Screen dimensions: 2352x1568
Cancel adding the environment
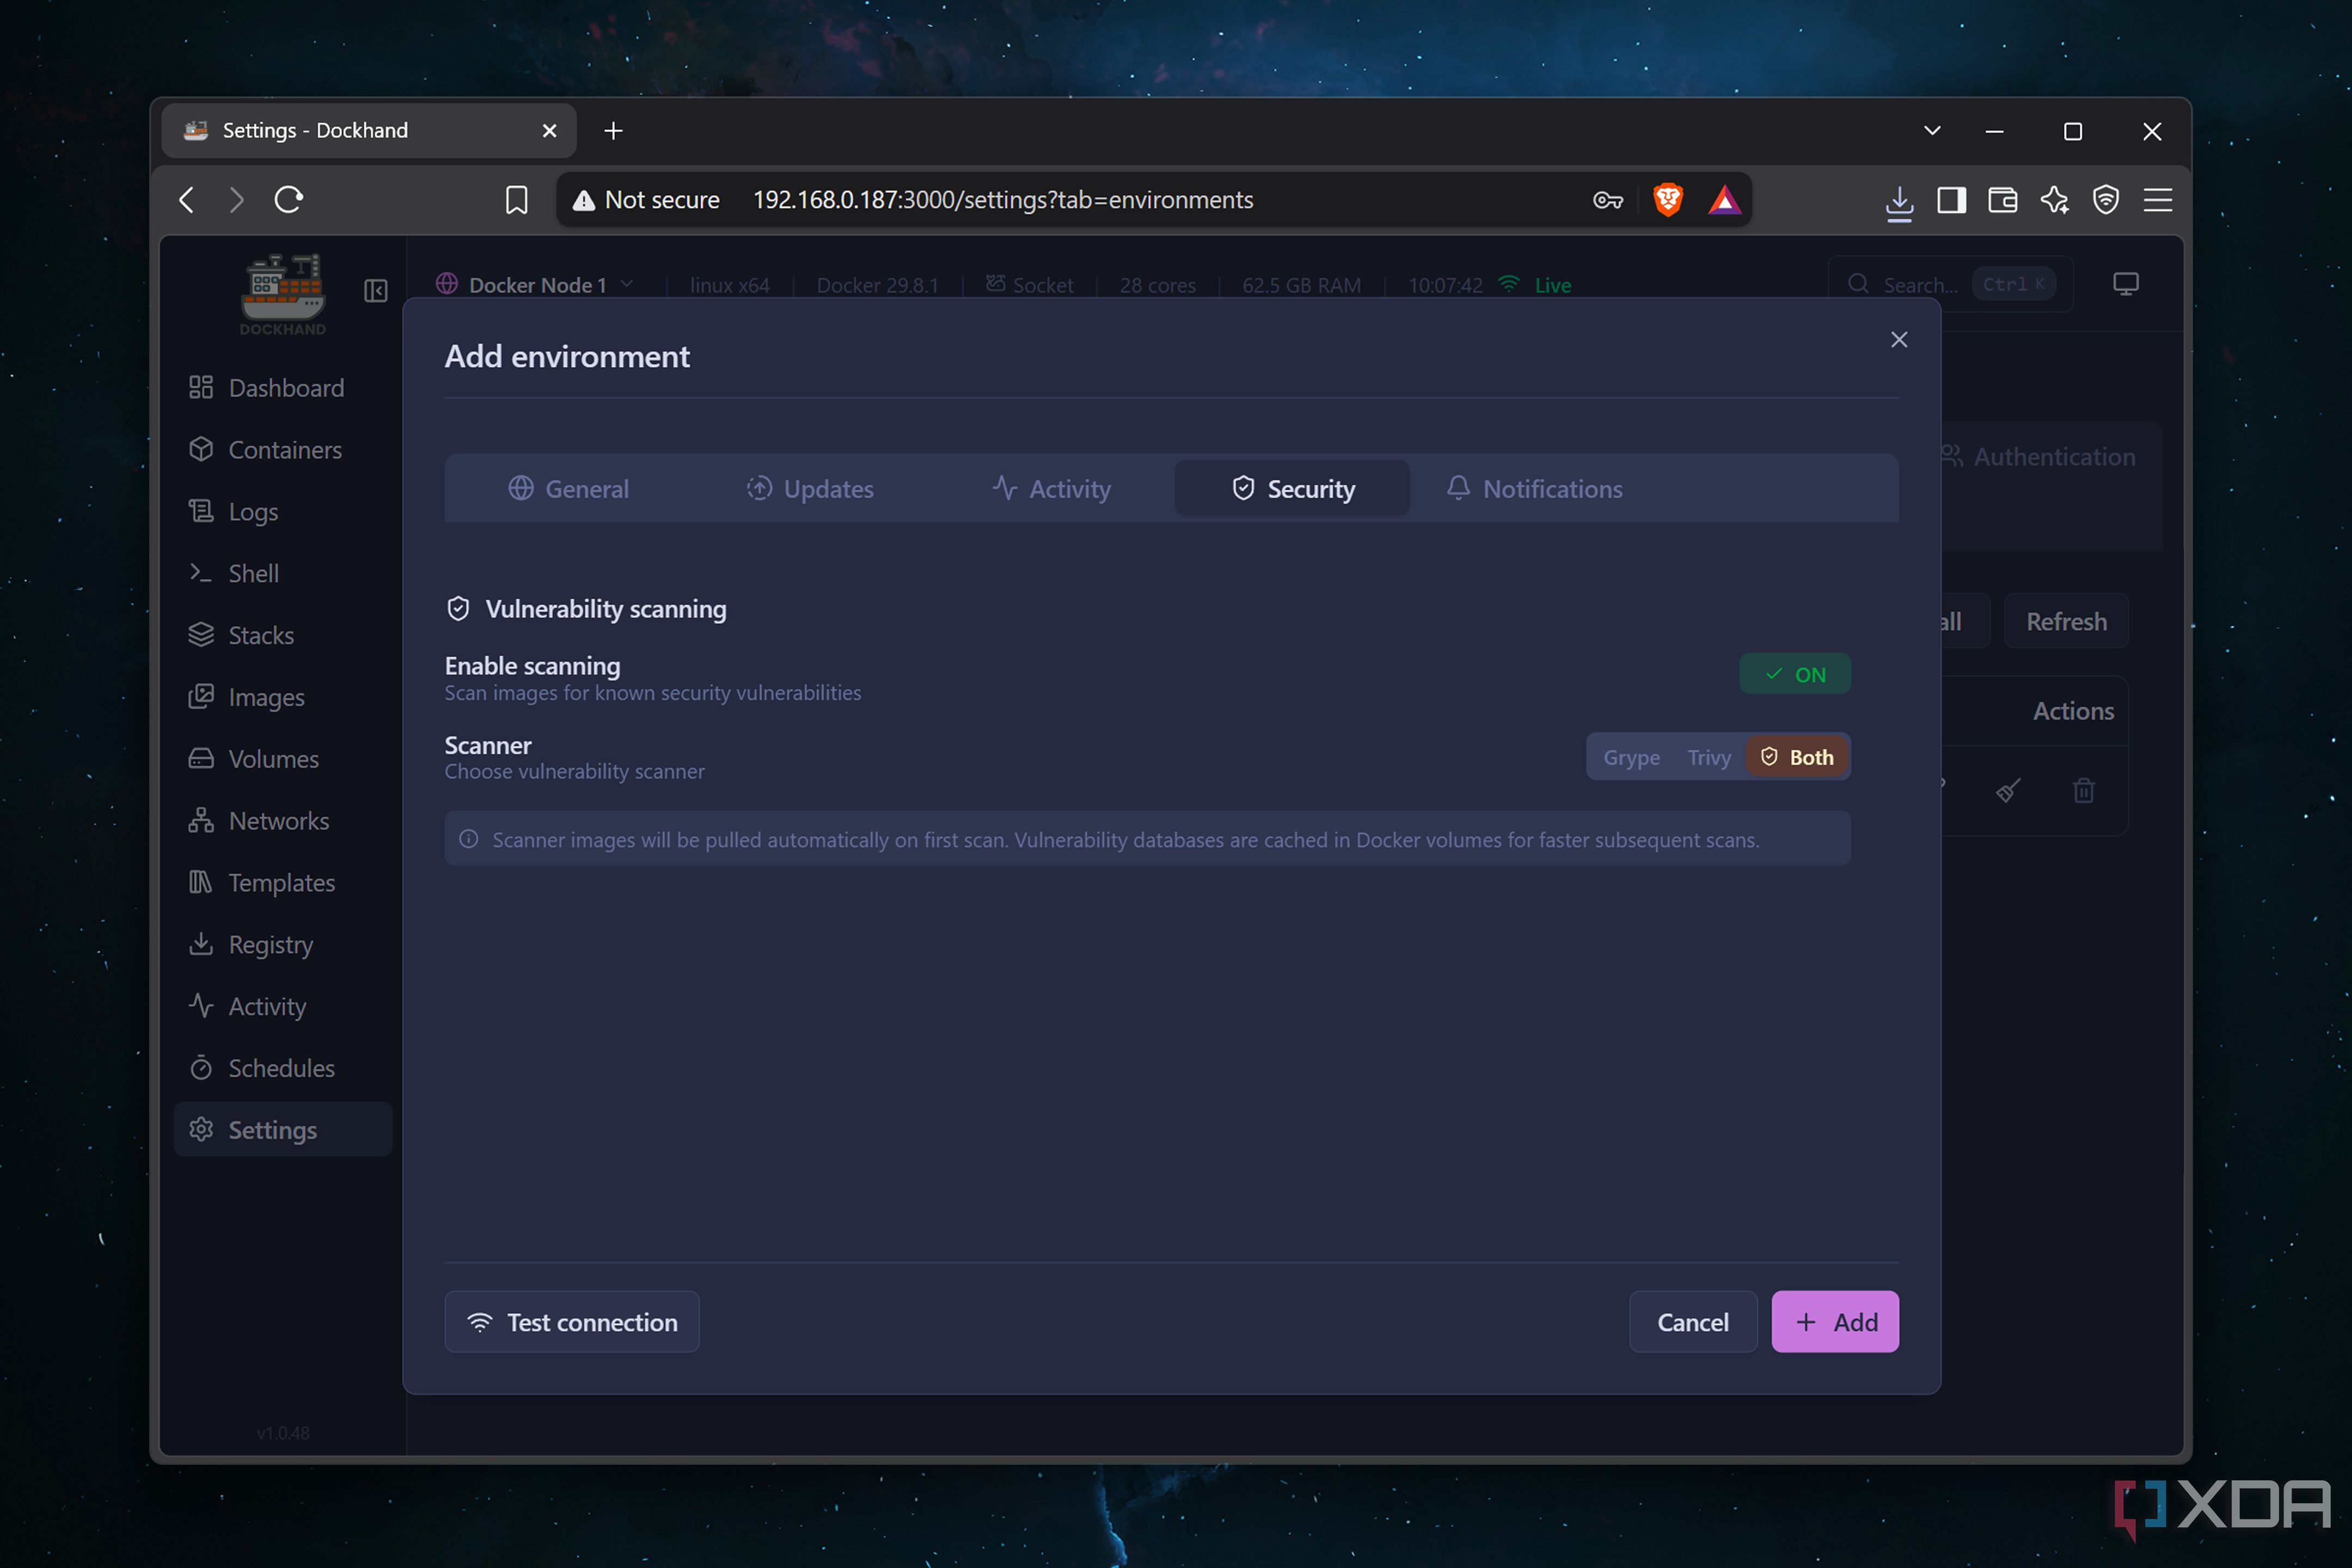pyautogui.click(x=1692, y=1322)
